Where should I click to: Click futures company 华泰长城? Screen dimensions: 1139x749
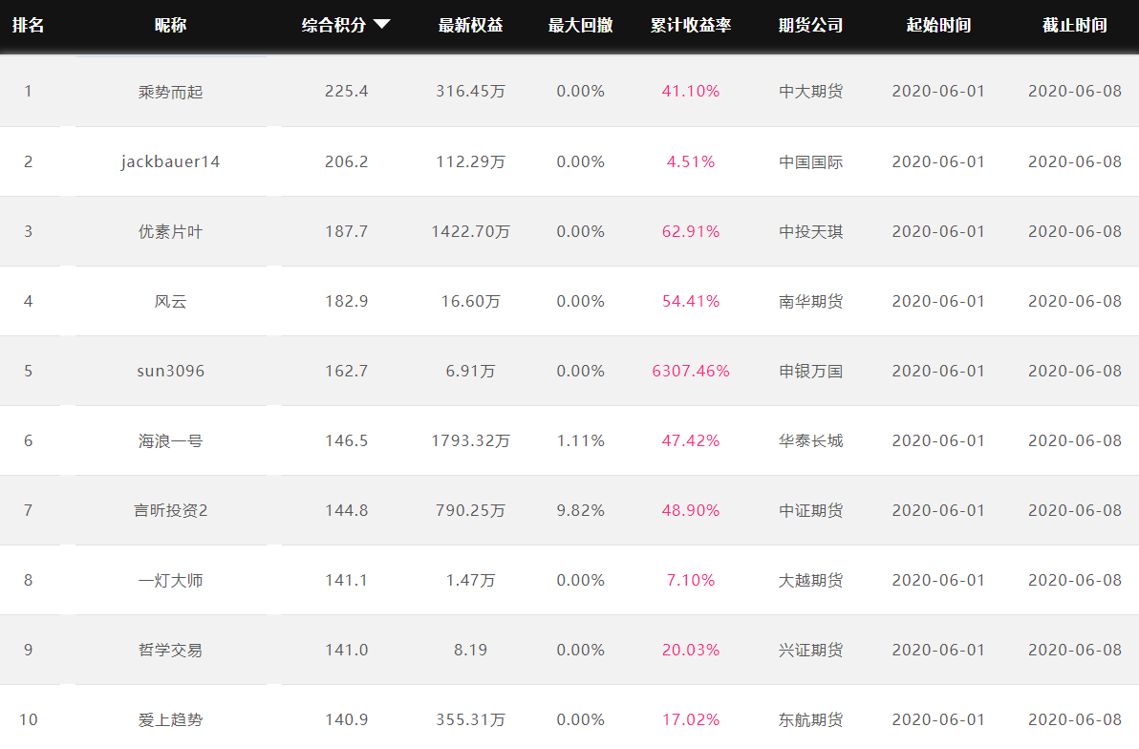(x=810, y=440)
